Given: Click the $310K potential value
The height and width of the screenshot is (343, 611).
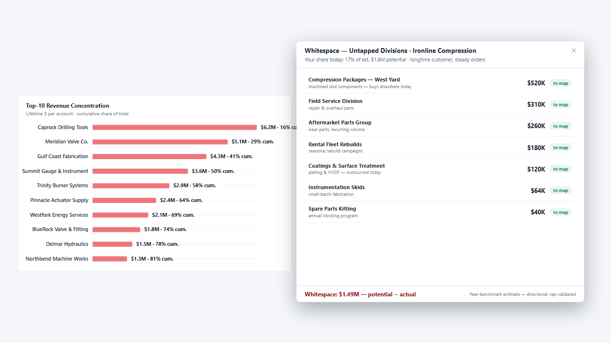Looking at the screenshot, I should coord(536,105).
